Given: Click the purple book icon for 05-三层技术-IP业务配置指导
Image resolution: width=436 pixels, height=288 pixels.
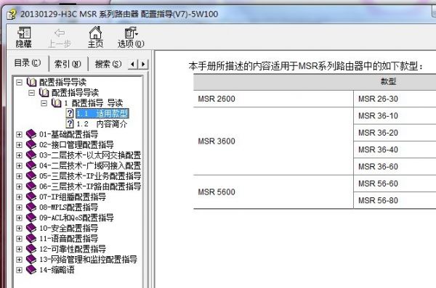Looking at the screenshot, I should pyautogui.click(x=31, y=176).
